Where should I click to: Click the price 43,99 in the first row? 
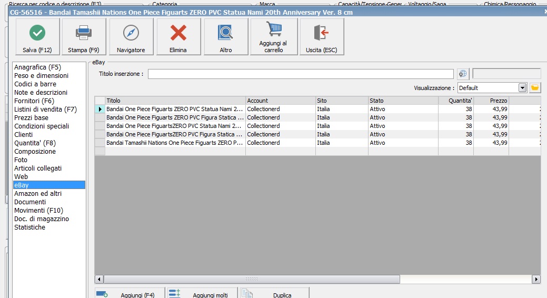coord(500,109)
